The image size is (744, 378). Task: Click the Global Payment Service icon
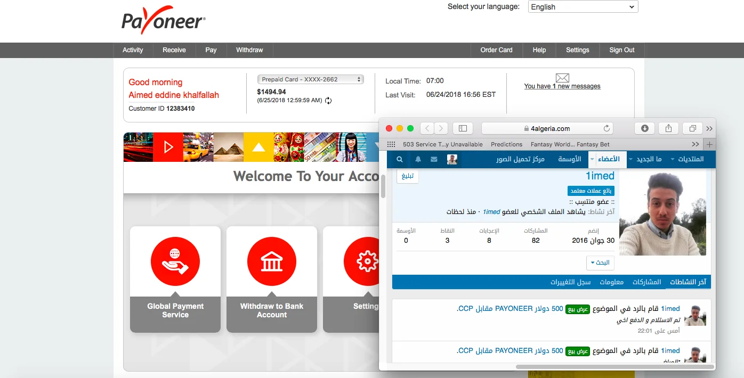(x=175, y=261)
